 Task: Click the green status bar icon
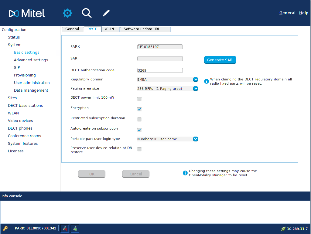coord(75,228)
